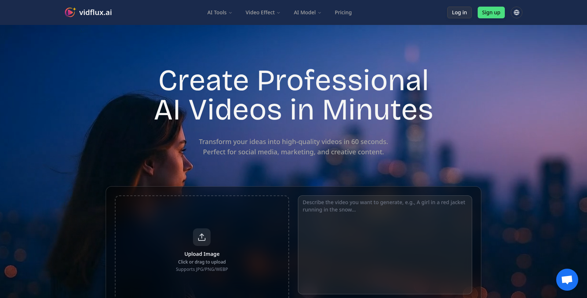Viewport: 587px width, 298px height.
Task: Click the "Transform your ideas" subtitle text
Action: click(x=293, y=142)
